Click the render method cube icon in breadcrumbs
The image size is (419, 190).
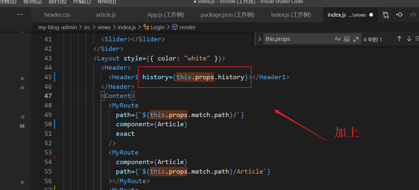pos(175,27)
